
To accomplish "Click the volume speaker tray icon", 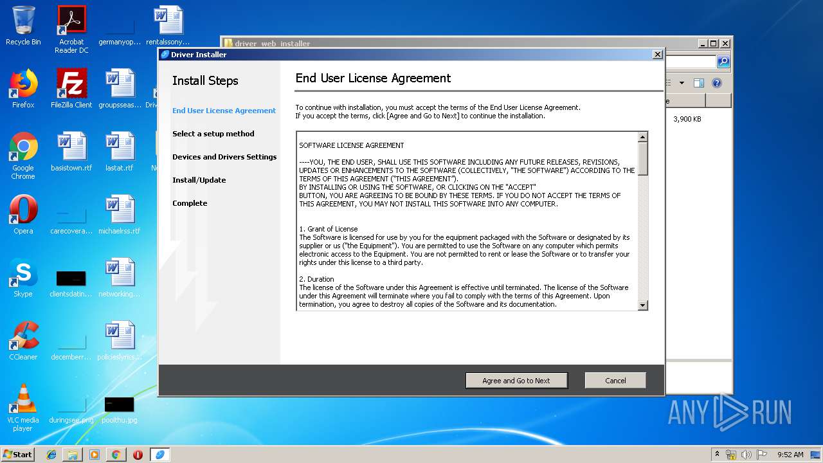I will pyautogui.click(x=746, y=455).
